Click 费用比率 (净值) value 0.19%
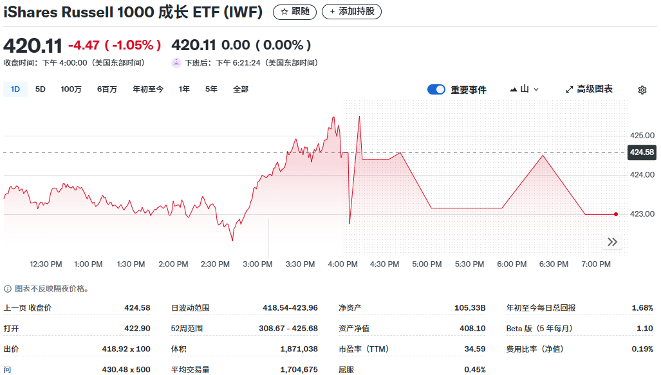The height and width of the screenshot is (375, 661). coord(642,349)
